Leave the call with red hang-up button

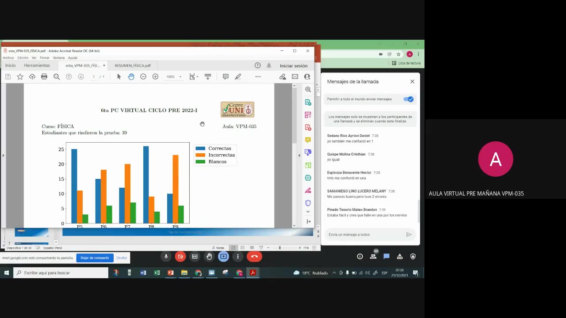point(254,256)
